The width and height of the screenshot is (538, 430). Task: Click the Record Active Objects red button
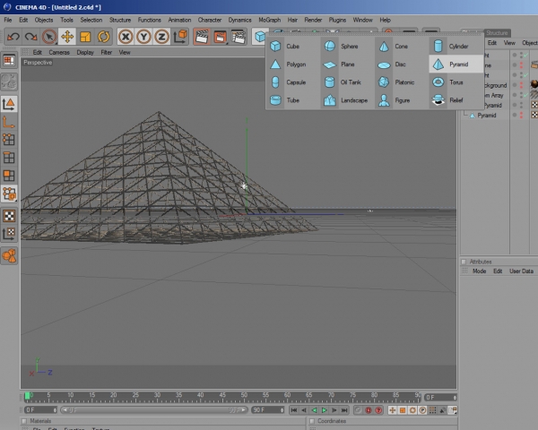click(369, 410)
